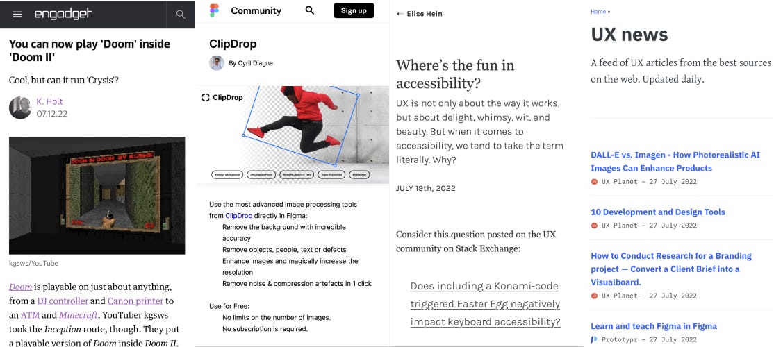Screen dimensions: 774x347
Task: Click the Sign up button
Action: pyautogui.click(x=354, y=10)
